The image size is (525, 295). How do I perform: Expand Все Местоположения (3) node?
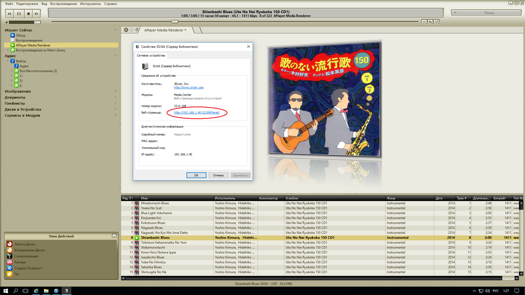pyautogui.click(x=12, y=71)
